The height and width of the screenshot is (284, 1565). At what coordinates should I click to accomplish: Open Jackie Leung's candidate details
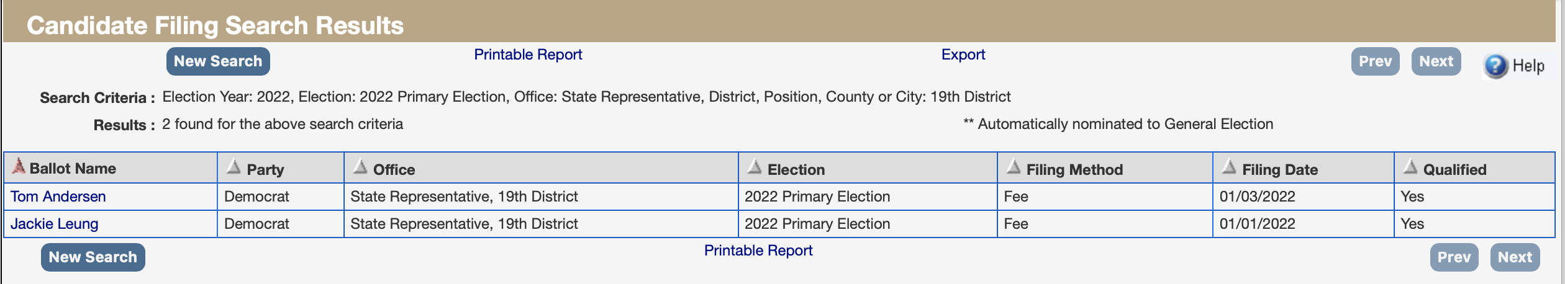55,224
